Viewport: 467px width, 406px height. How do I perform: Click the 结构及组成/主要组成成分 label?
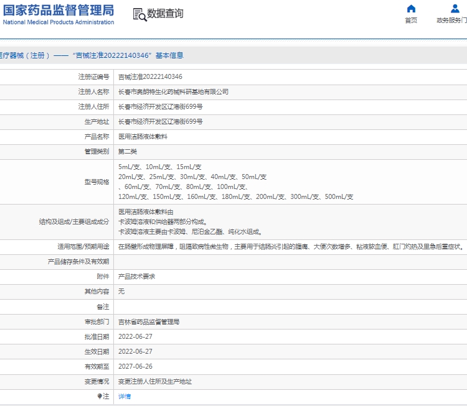[x=74, y=222]
